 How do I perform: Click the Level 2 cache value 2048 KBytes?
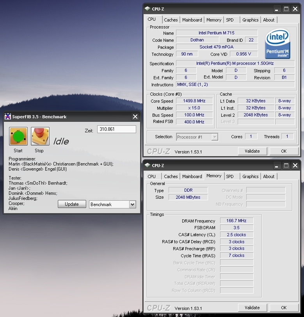(x=256, y=115)
